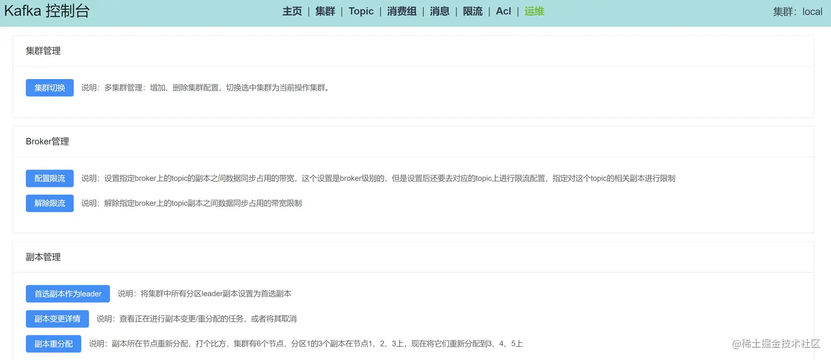Select the 运维 tab
The width and height of the screenshot is (831, 360).
click(534, 11)
